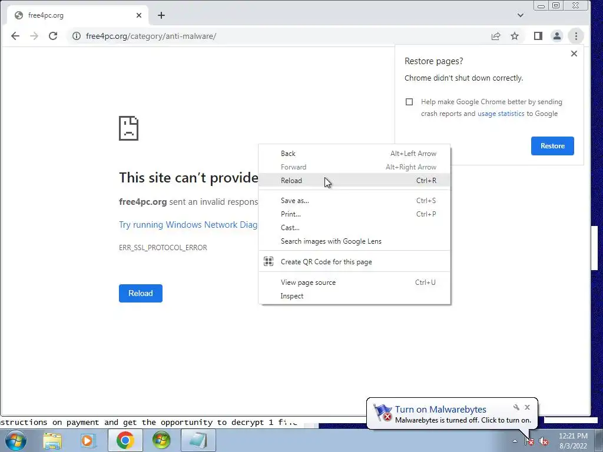Click the sad page error icon

128,128
